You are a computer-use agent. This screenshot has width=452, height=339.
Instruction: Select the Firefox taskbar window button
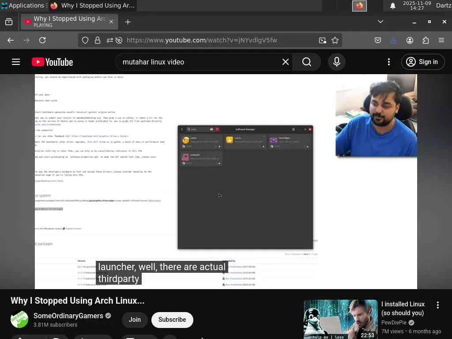[x=92, y=5]
